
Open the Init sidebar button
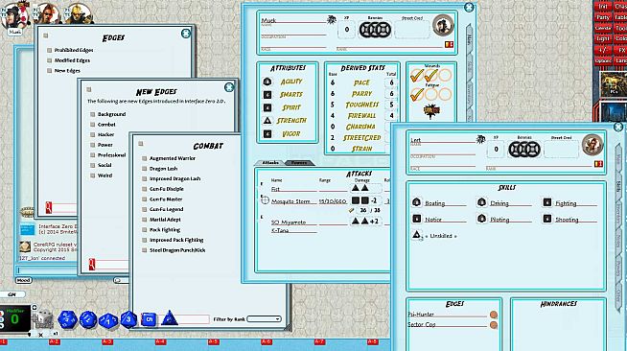603,7
